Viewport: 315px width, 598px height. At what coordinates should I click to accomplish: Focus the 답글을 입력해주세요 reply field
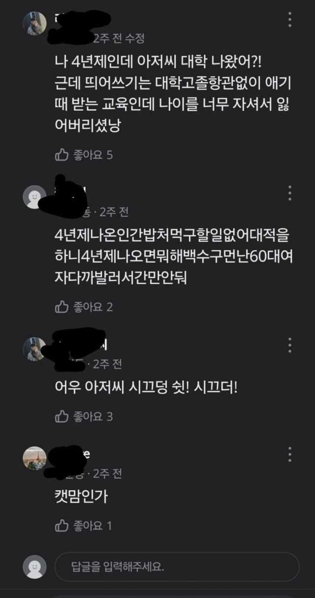(177, 566)
